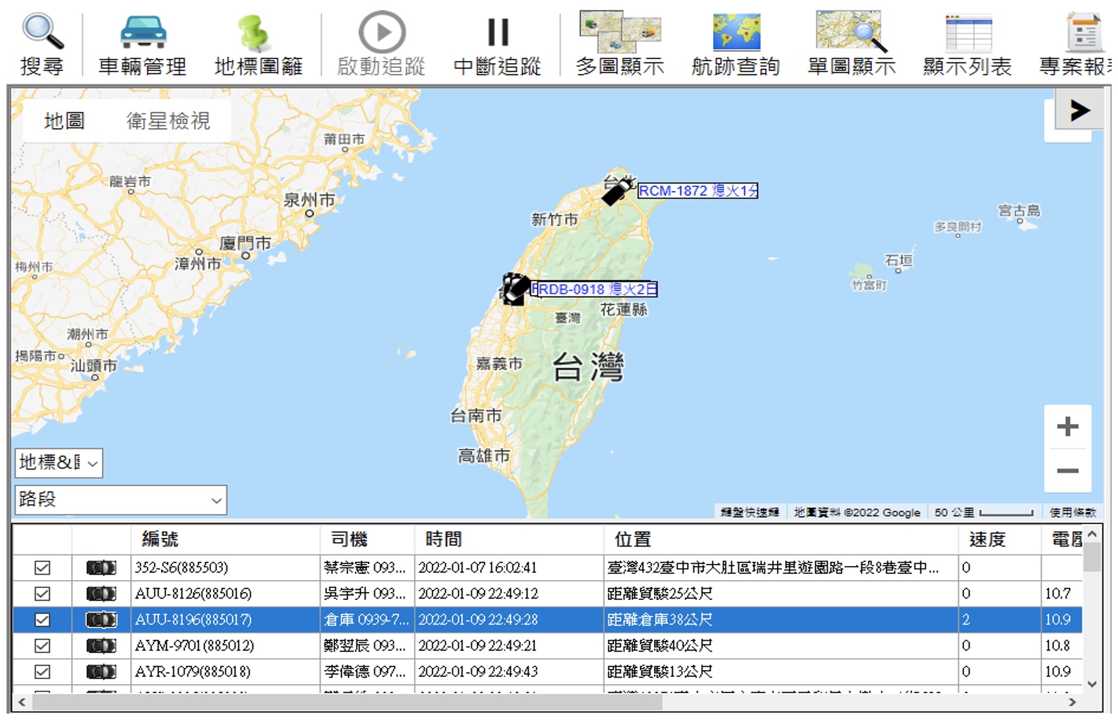1118x722 pixels.
Task: Click vehicle icon in AYR-1079(885018) row
Action: [x=101, y=671]
